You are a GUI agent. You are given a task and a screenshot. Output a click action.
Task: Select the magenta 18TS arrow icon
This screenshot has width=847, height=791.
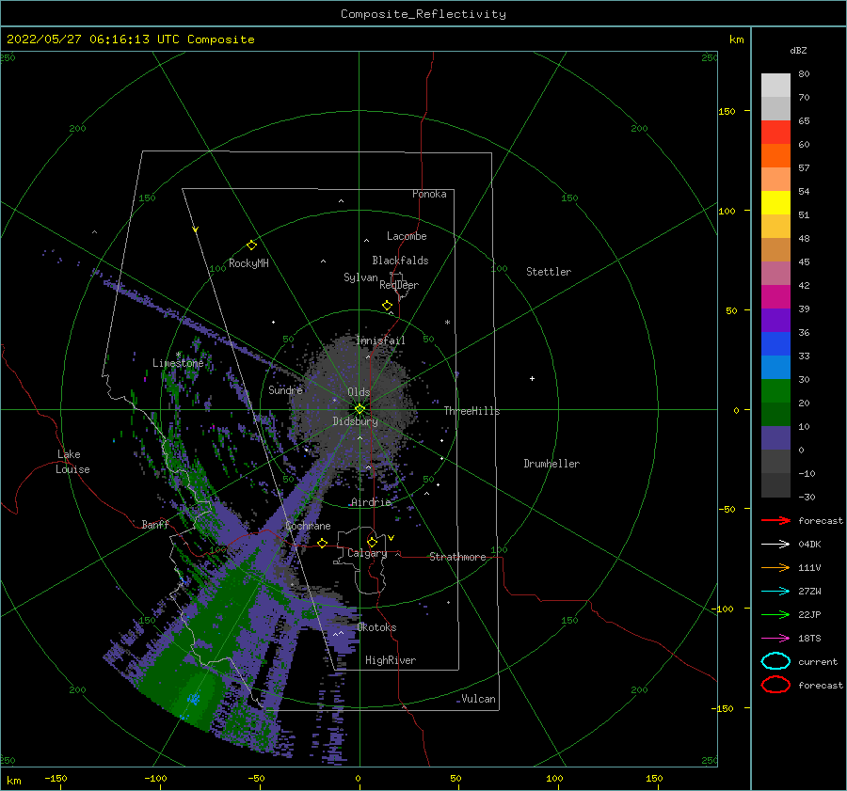775,639
